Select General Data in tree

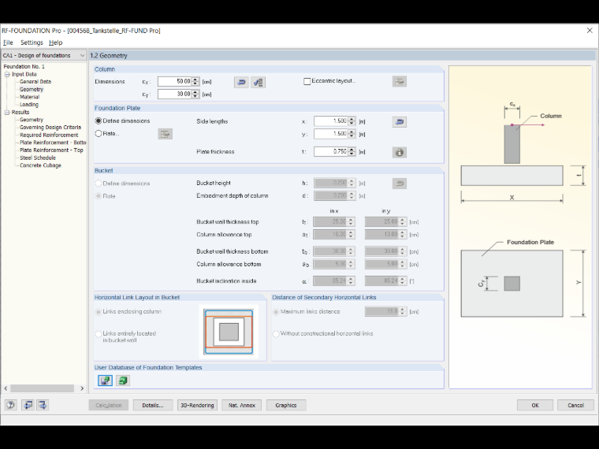click(x=35, y=82)
